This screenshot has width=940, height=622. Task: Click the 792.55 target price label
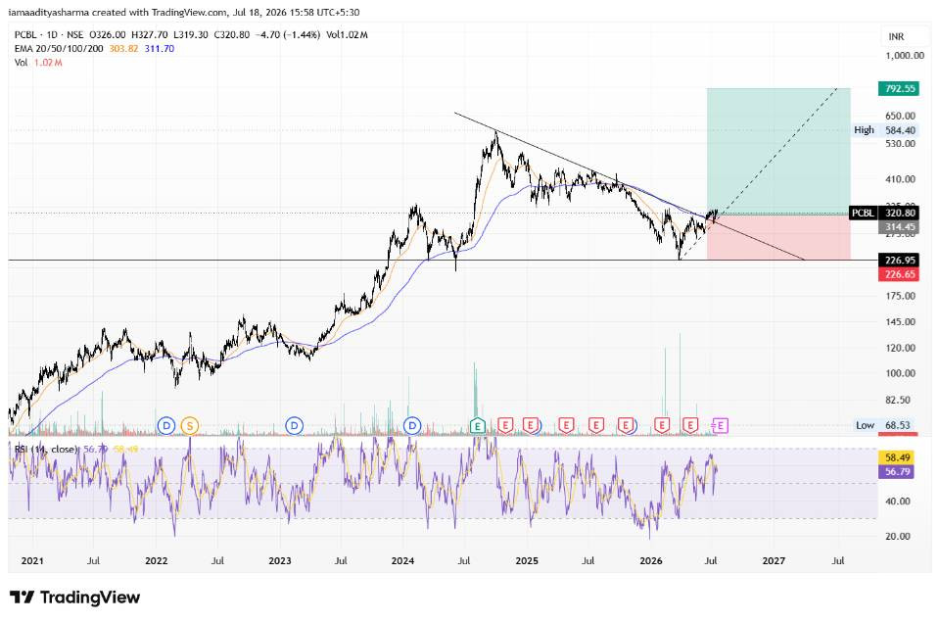[x=898, y=89]
